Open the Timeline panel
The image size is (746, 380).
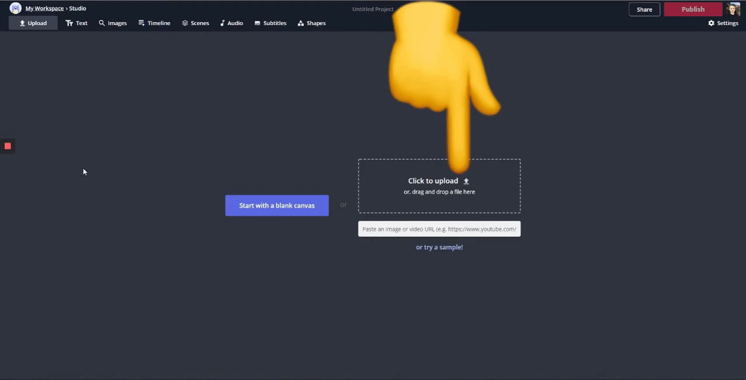tap(154, 23)
